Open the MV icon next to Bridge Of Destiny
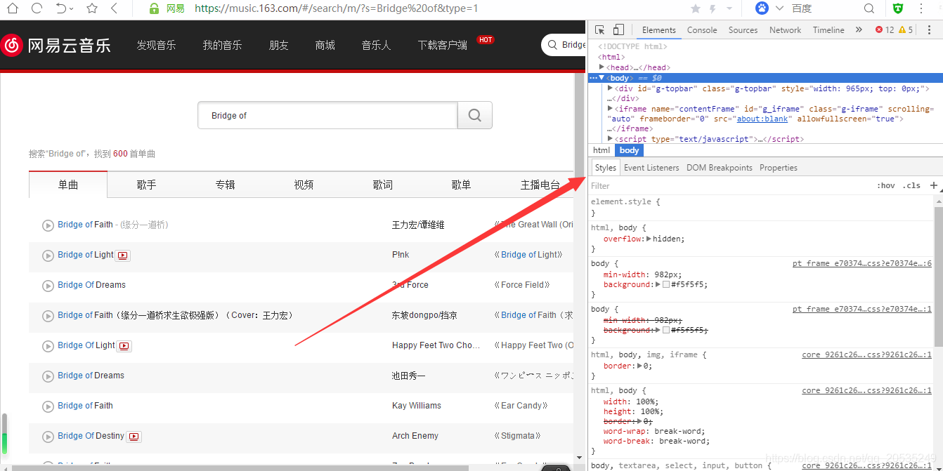Viewport: 943px width, 471px height. click(134, 437)
